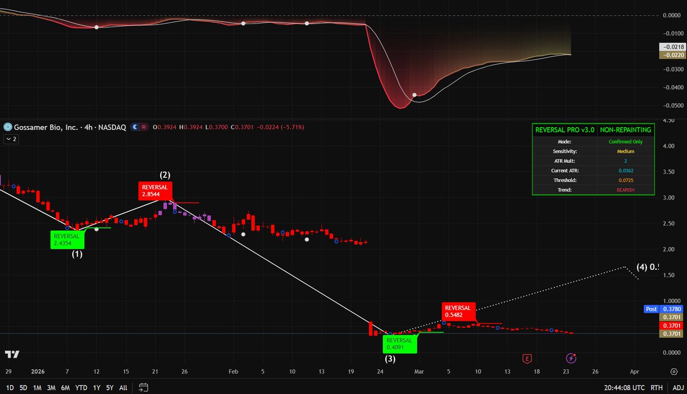687x394 pixels.
Task: Click the BEARISH trend value
Action: (x=625, y=190)
